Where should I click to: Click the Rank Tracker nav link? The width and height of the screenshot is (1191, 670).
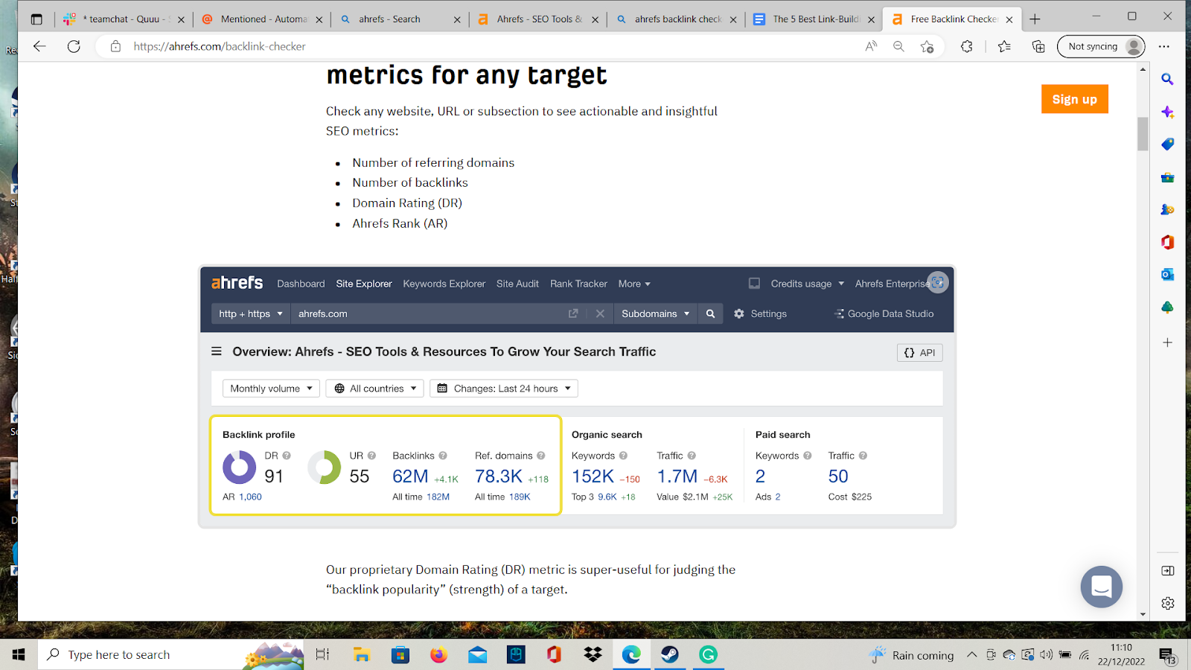(578, 284)
